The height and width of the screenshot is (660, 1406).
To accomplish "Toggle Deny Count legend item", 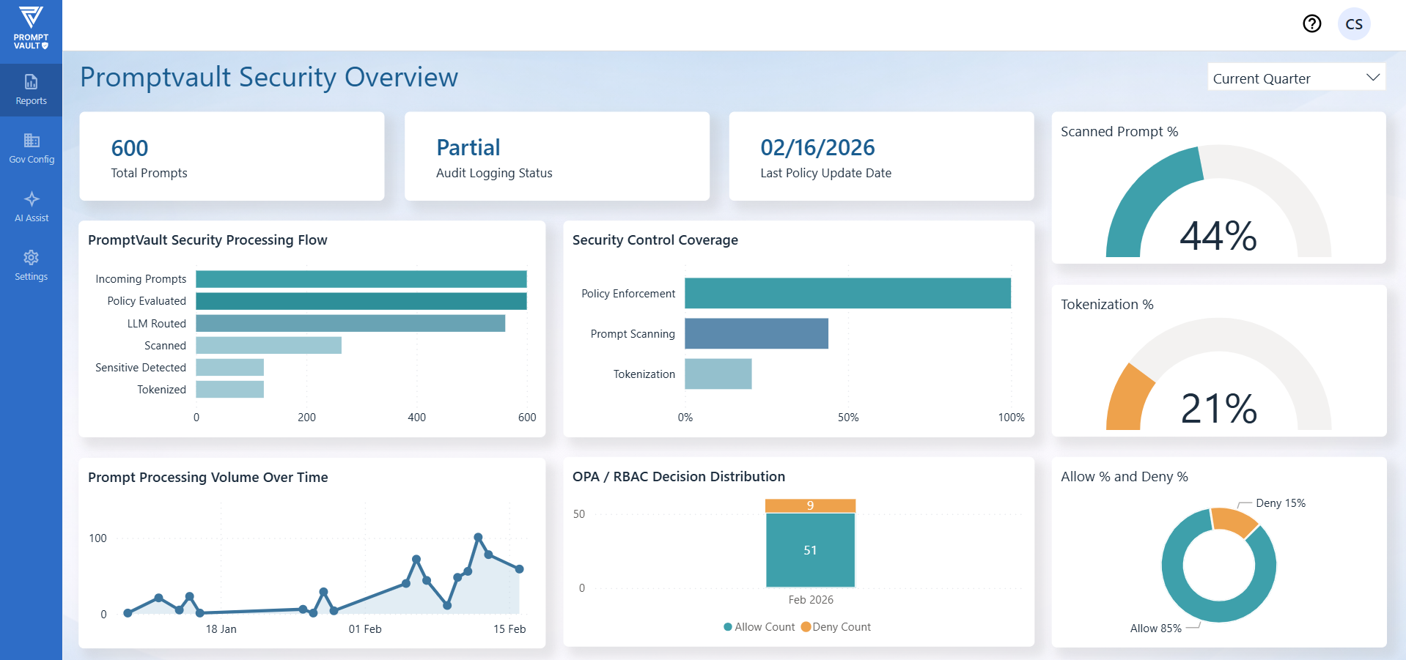I will coord(836,627).
